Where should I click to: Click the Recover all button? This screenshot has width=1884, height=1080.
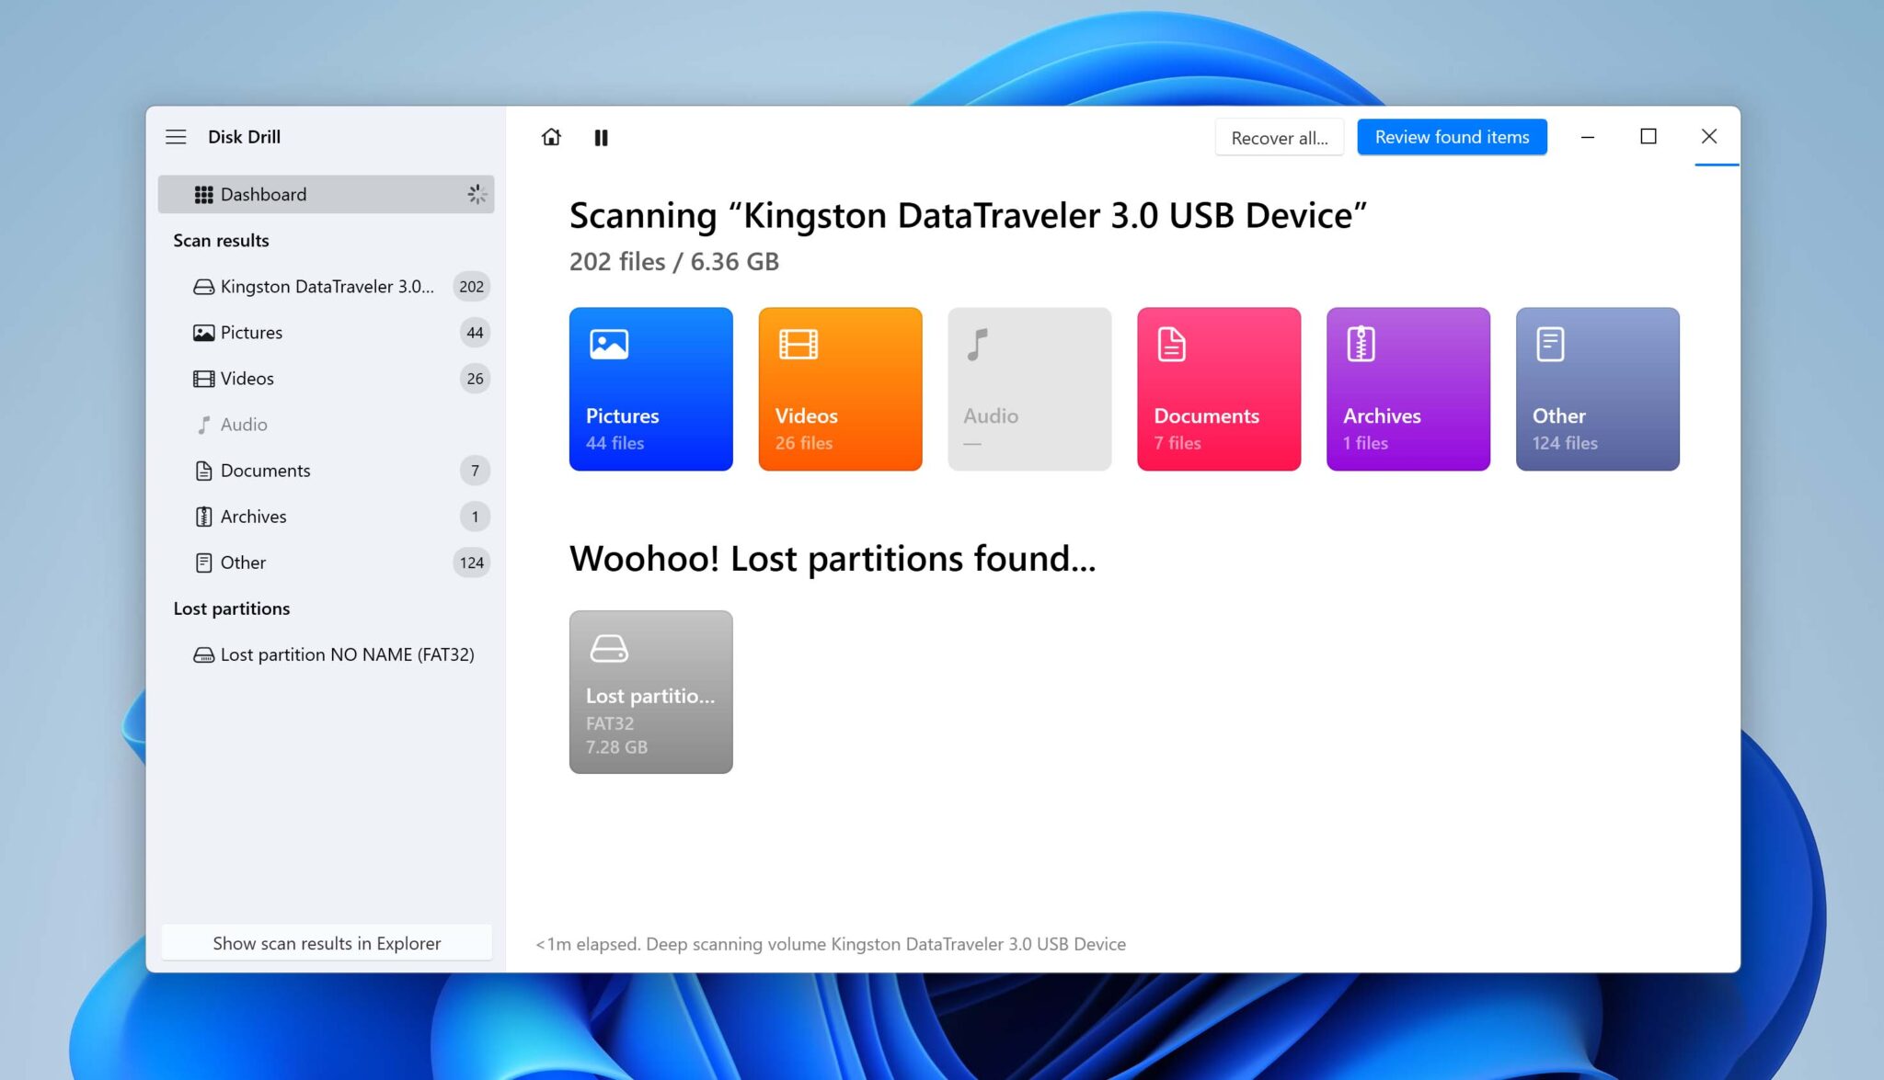click(x=1280, y=137)
